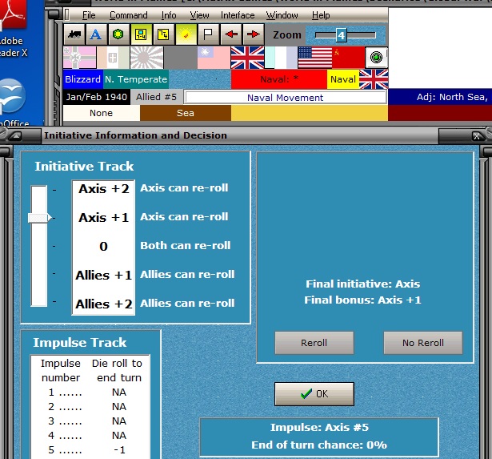Click the Blizzard weather label
The image size is (492, 459).
click(83, 79)
